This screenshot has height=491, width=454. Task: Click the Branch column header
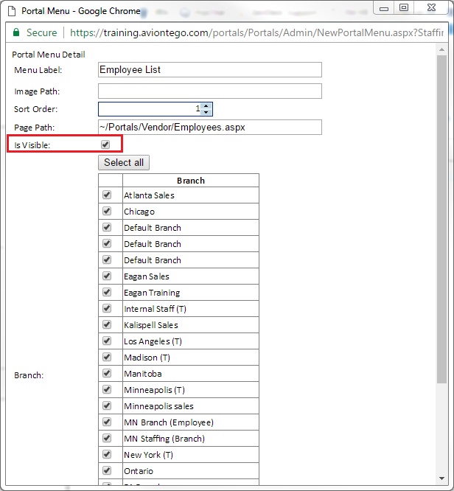click(191, 181)
